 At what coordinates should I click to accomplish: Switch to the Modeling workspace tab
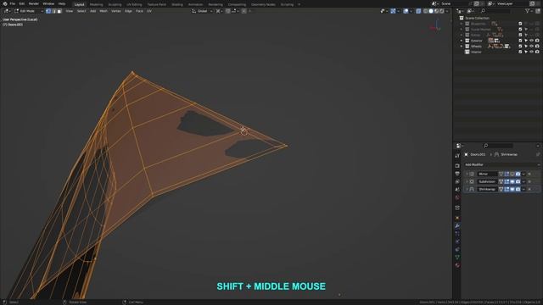(96, 4)
